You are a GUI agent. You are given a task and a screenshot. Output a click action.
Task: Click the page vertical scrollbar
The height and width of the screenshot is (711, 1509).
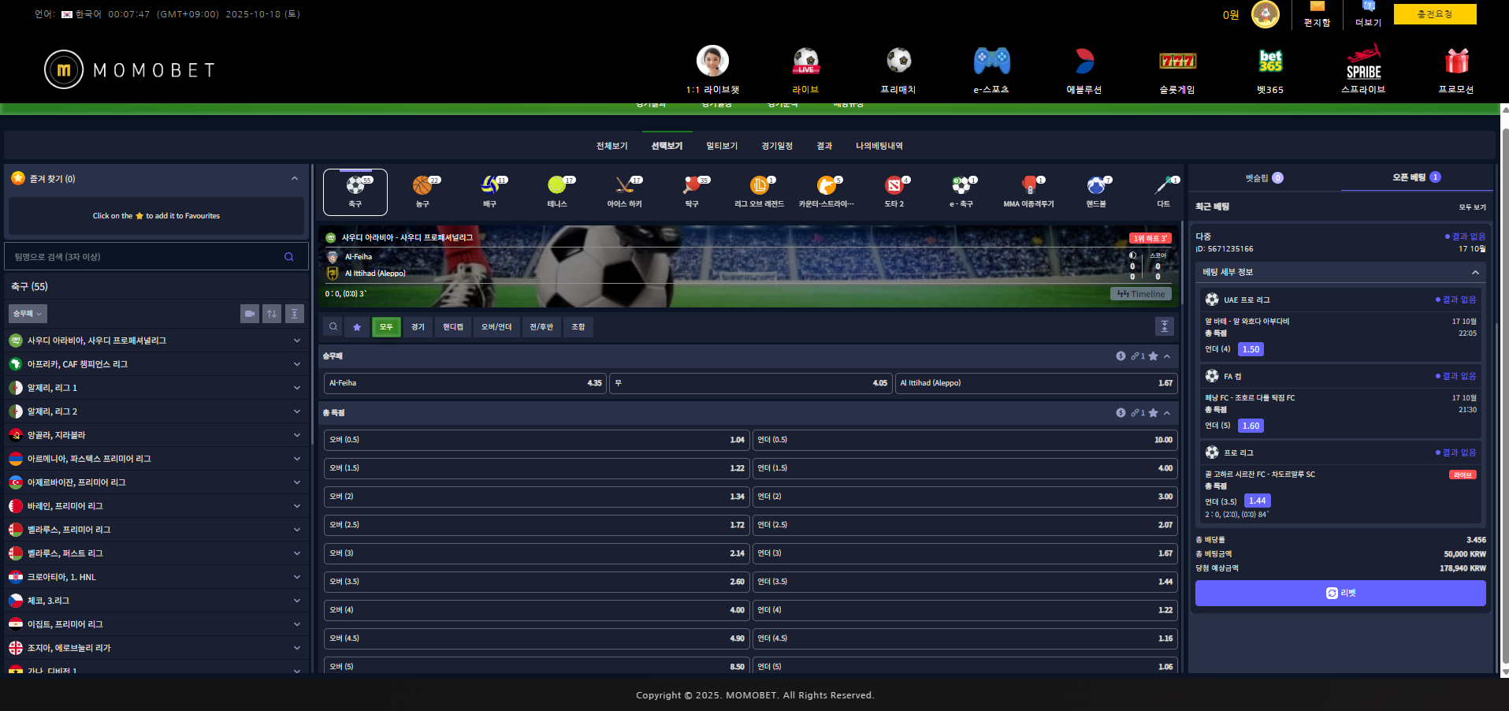1504,394
